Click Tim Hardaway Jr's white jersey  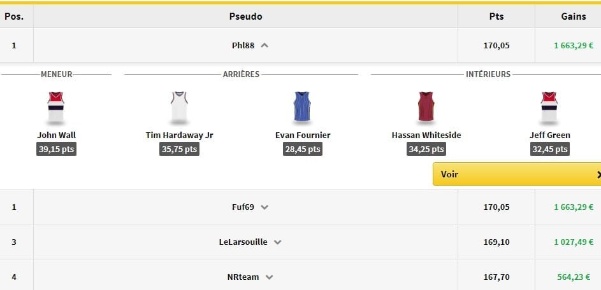[179, 108]
